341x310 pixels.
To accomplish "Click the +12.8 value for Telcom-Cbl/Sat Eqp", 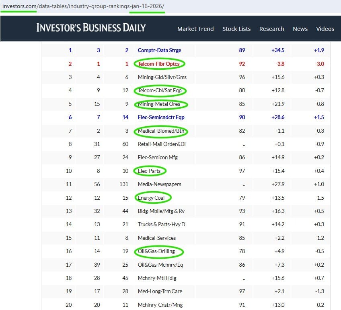I will pos(278,91).
